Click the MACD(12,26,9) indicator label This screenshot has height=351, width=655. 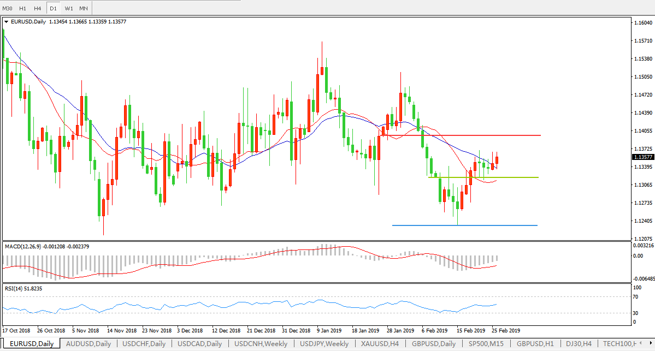pos(25,247)
